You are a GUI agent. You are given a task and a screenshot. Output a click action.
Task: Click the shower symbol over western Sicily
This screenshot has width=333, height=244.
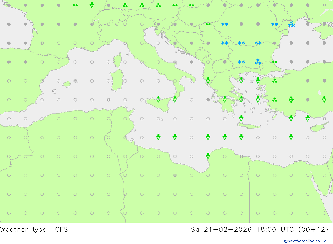coord(158,99)
